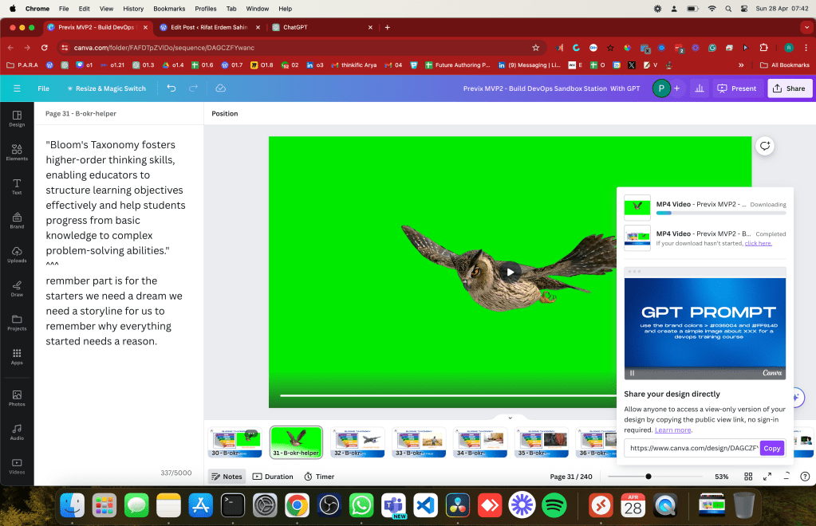Open Spotify from the Dock
Image resolution: width=816 pixels, height=526 pixels.
coord(554,504)
